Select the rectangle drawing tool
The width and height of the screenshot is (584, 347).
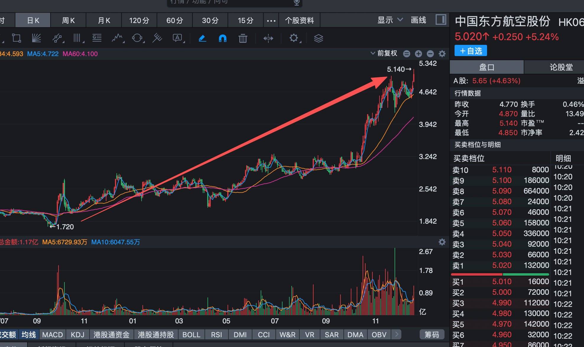click(x=16, y=38)
